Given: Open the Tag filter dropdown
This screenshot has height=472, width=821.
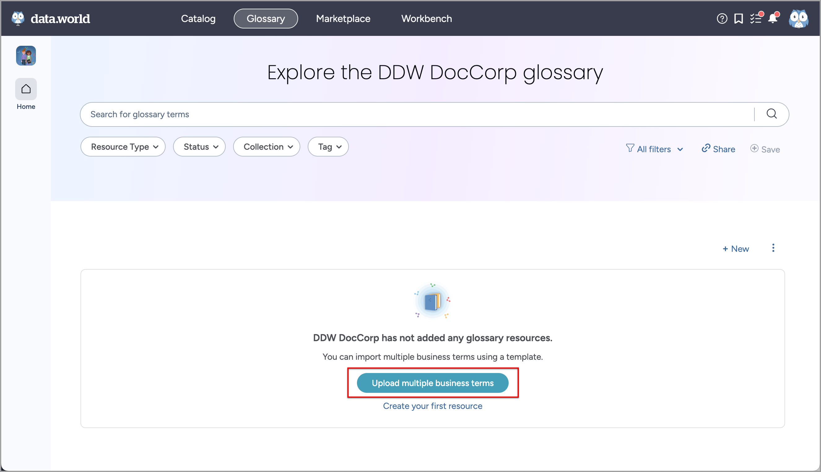Looking at the screenshot, I should pyautogui.click(x=328, y=147).
